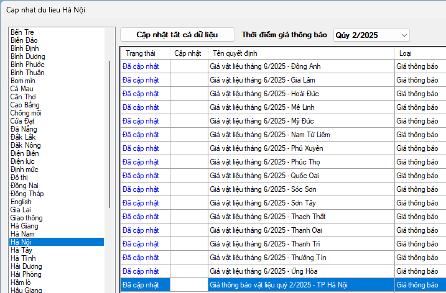Select Định mức in the left list
The height and width of the screenshot is (293, 446).
(x=24, y=169)
